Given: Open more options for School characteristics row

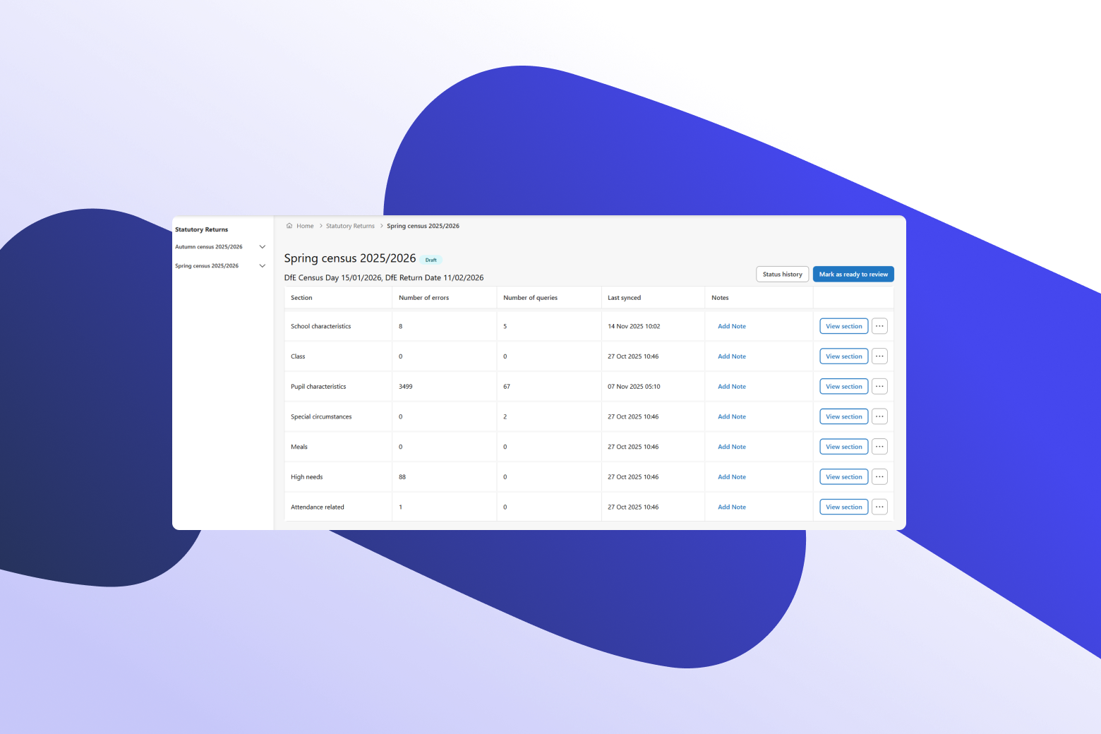Looking at the screenshot, I should coord(879,326).
